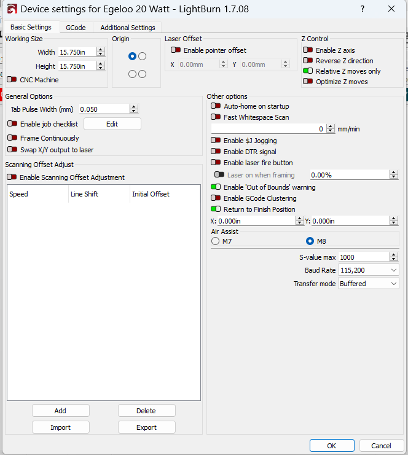Click the finish position Y stepper
This screenshot has width=408, height=455.
click(394, 221)
